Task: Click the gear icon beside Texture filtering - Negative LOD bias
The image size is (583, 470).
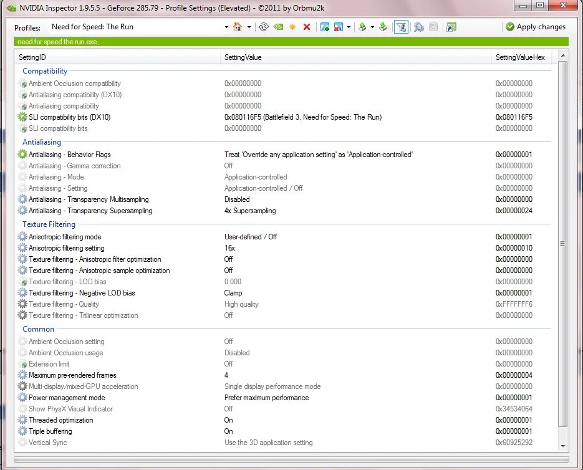Action: coord(22,293)
